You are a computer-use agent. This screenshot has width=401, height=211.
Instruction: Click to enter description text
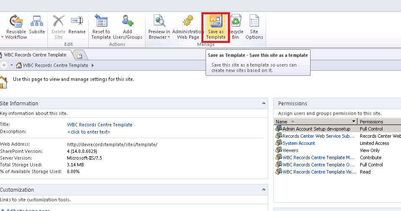pos(89,132)
